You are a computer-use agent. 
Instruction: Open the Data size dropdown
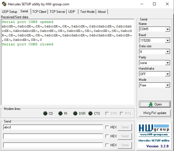pyautogui.click(x=168, y=52)
